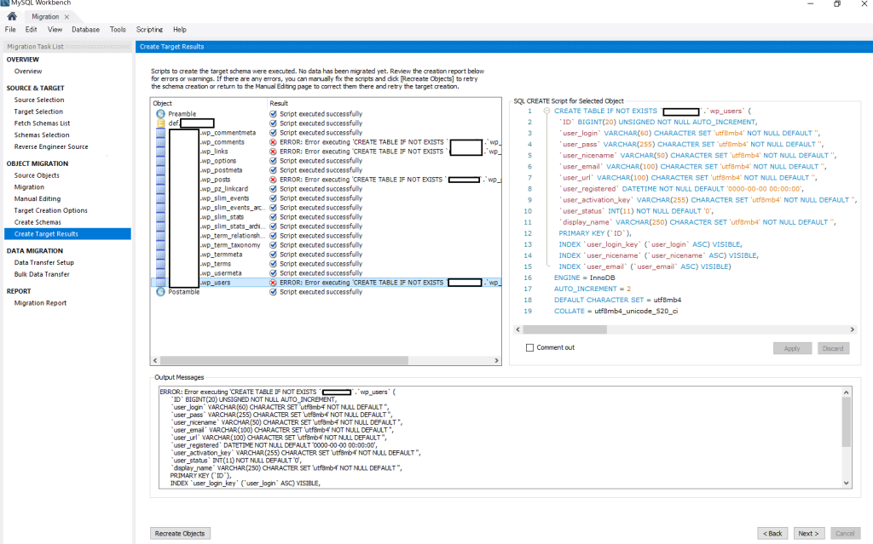
Task: Click the red error icon for wp_comments
Action: point(273,142)
